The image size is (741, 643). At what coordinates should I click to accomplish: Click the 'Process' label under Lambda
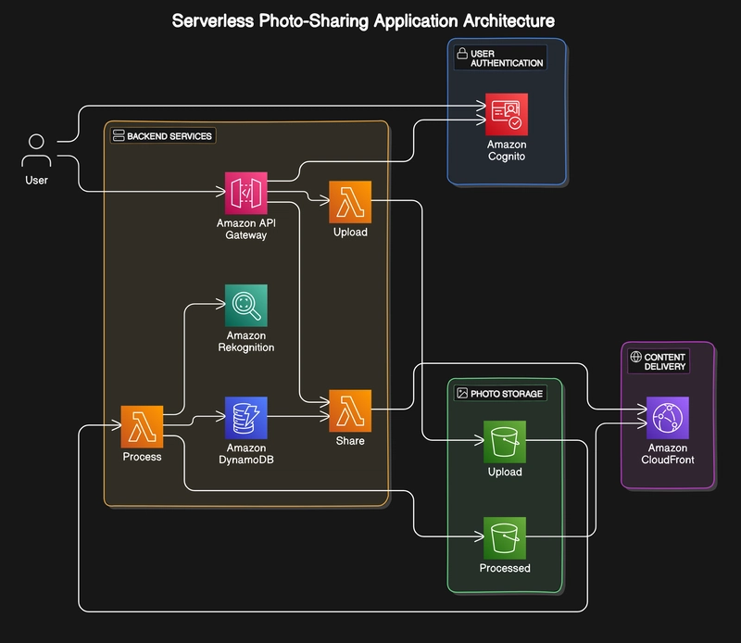(x=142, y=457)
